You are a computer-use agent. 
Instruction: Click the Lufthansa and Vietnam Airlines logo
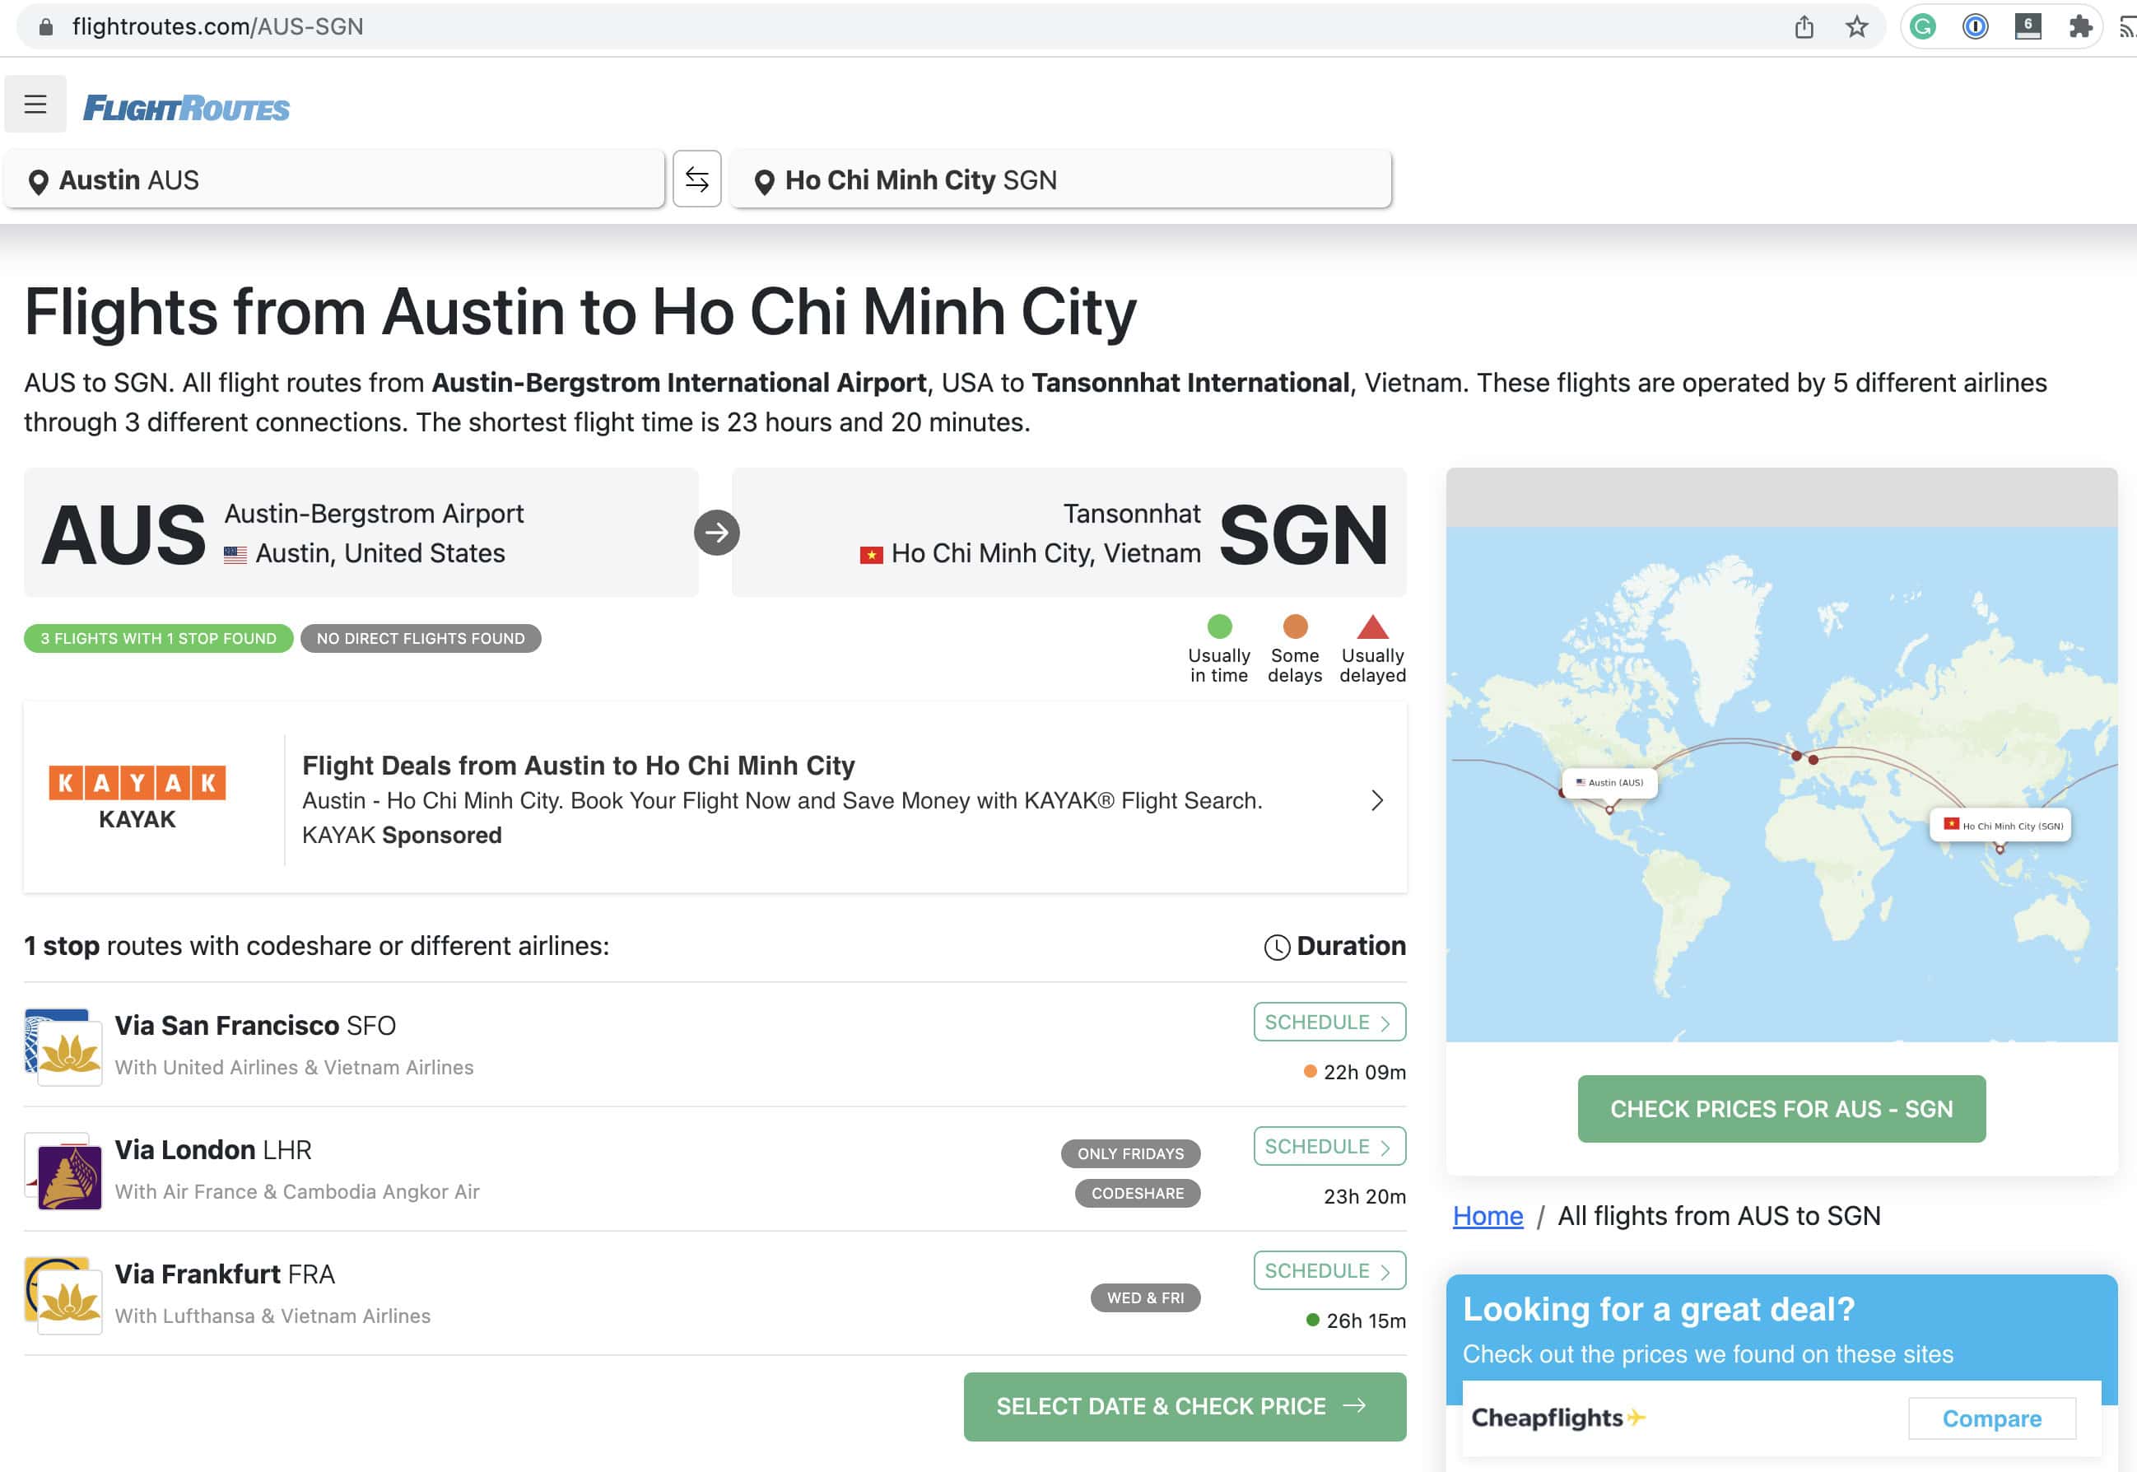point(63,1296)
